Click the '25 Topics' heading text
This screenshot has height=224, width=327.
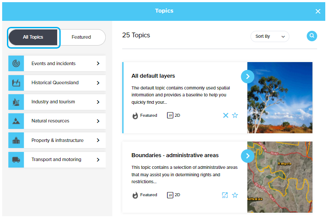(x=136, y=35)
